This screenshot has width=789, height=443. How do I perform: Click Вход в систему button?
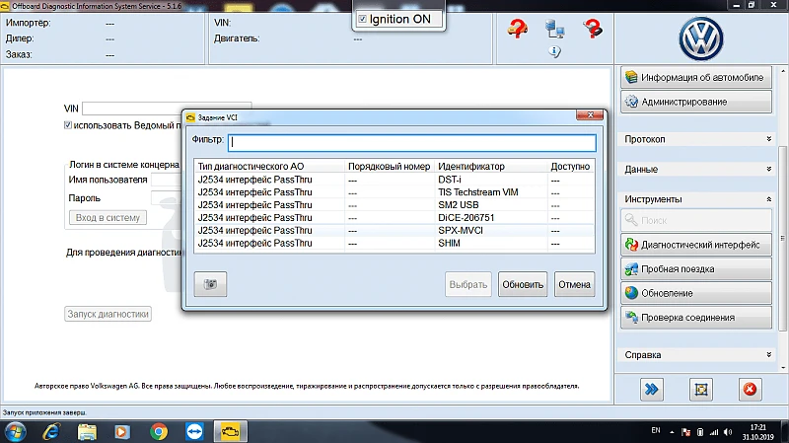point(108,217)
